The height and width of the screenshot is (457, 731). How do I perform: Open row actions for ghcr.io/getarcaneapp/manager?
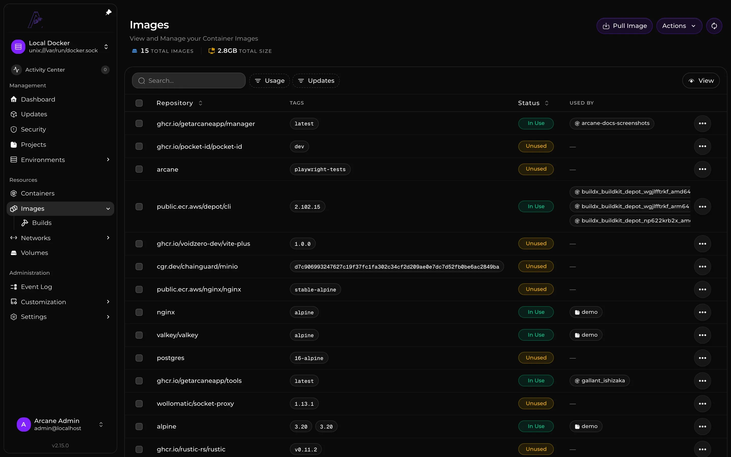[x=702, y=123]
